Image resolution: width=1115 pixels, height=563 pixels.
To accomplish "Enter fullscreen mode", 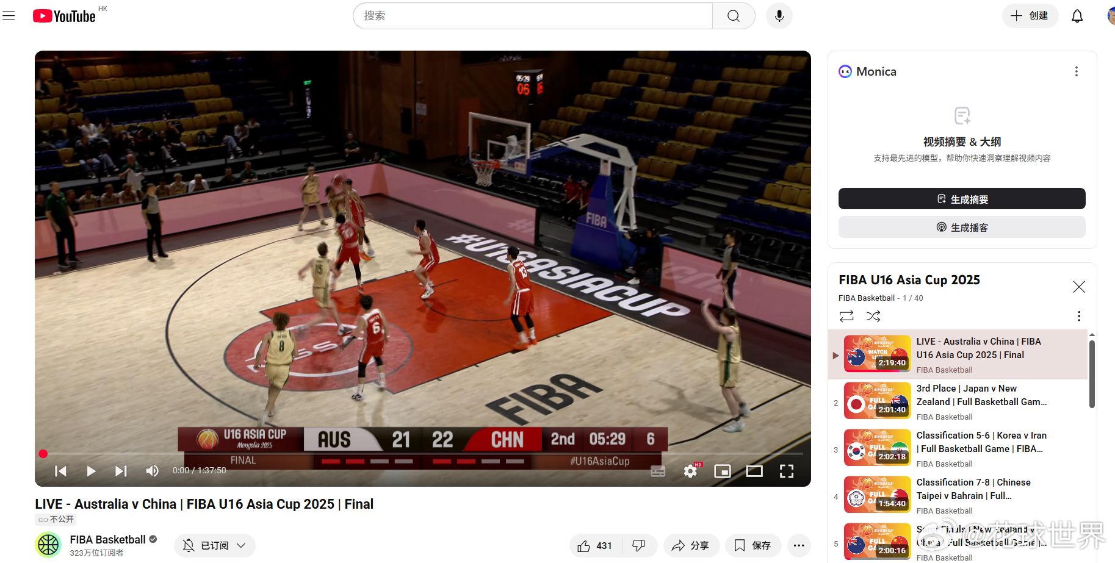I will click(787, 471).
